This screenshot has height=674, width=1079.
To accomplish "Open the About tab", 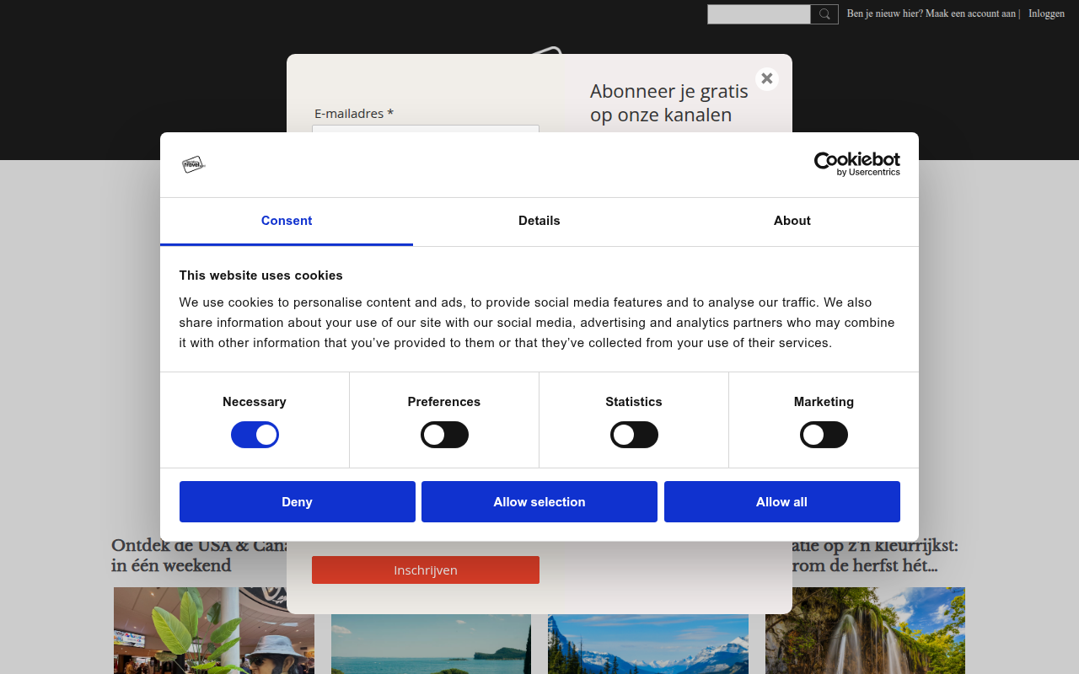I will (x=792, y=221).
